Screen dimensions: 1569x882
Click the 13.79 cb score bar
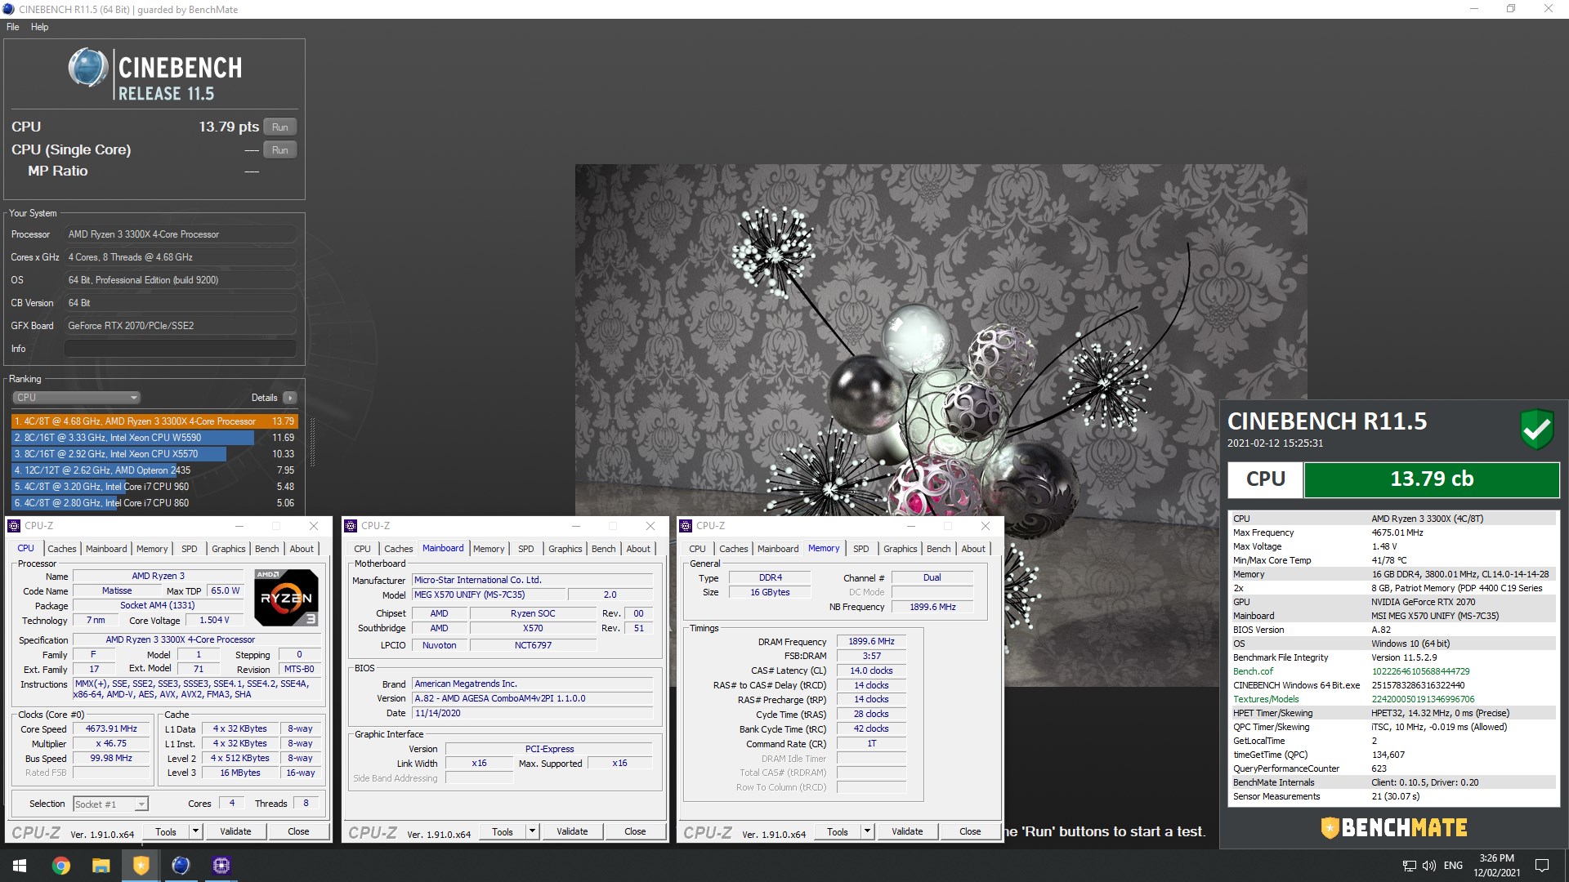1432,479
